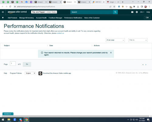The width and height of the screenshot is (152, 122).
Task: Open the Windows Start menu
Action: point(3,120)
